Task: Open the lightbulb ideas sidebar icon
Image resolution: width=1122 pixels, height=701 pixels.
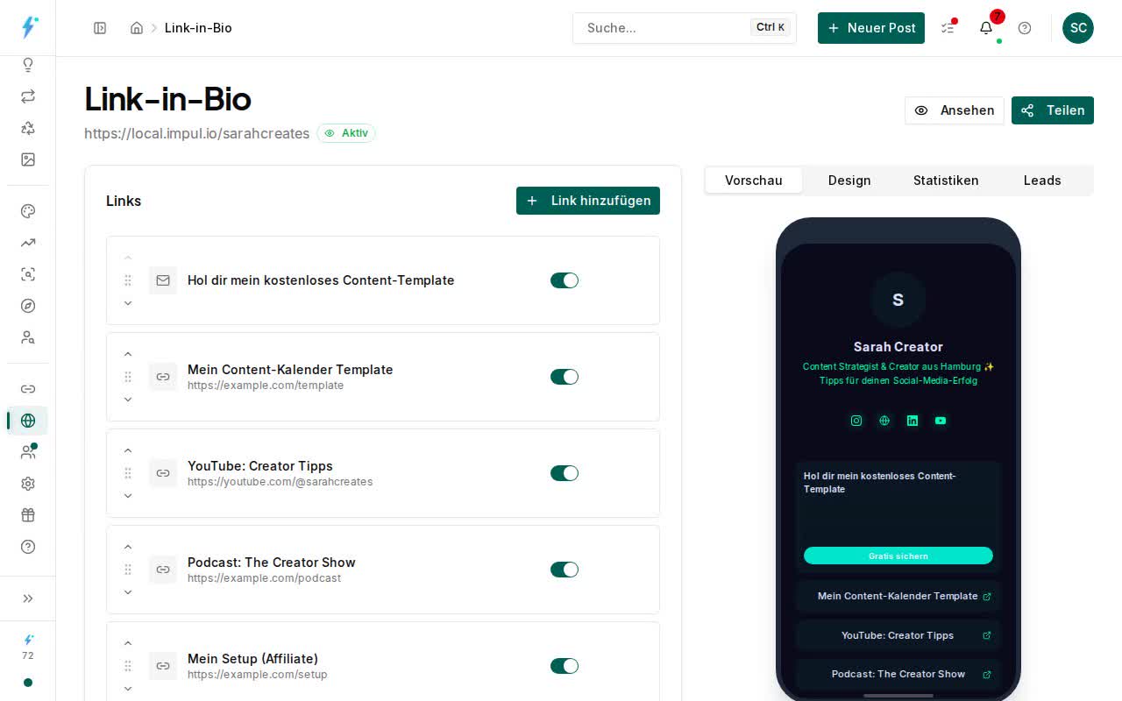Action: click(x=28, y=65)
